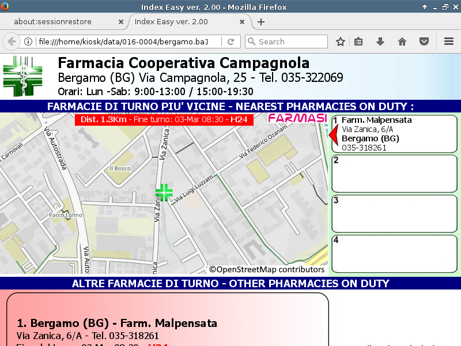The height and width of the screenshot is (346, 461).
Task: Click the OpenStreetMap contributors attribution
Action: pos(267,269)
